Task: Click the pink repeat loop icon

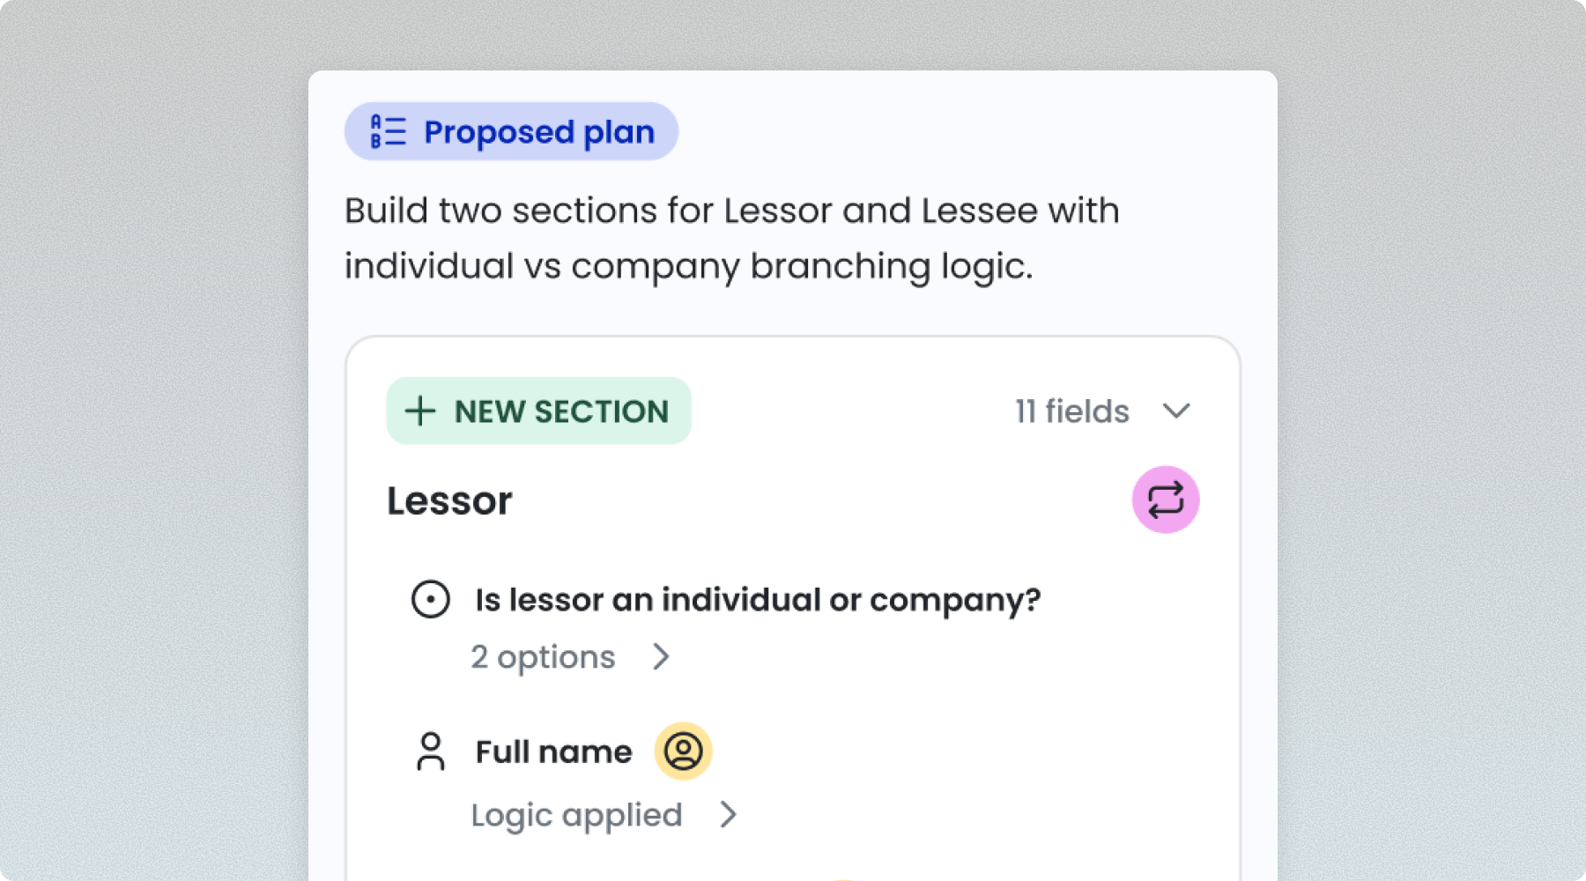Action: (x=1165, y=500)
